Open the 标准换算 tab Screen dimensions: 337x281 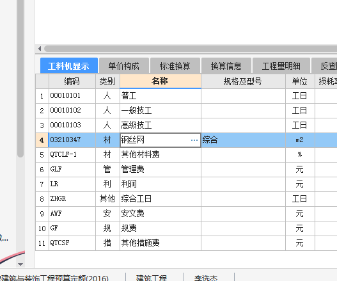coord(175,66)
